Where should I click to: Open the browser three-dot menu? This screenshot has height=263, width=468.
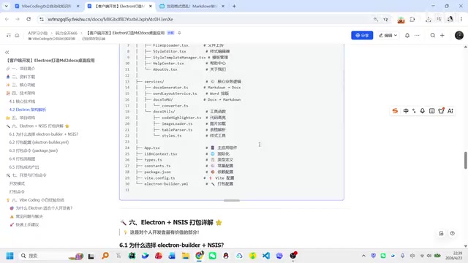coord(461,19)
